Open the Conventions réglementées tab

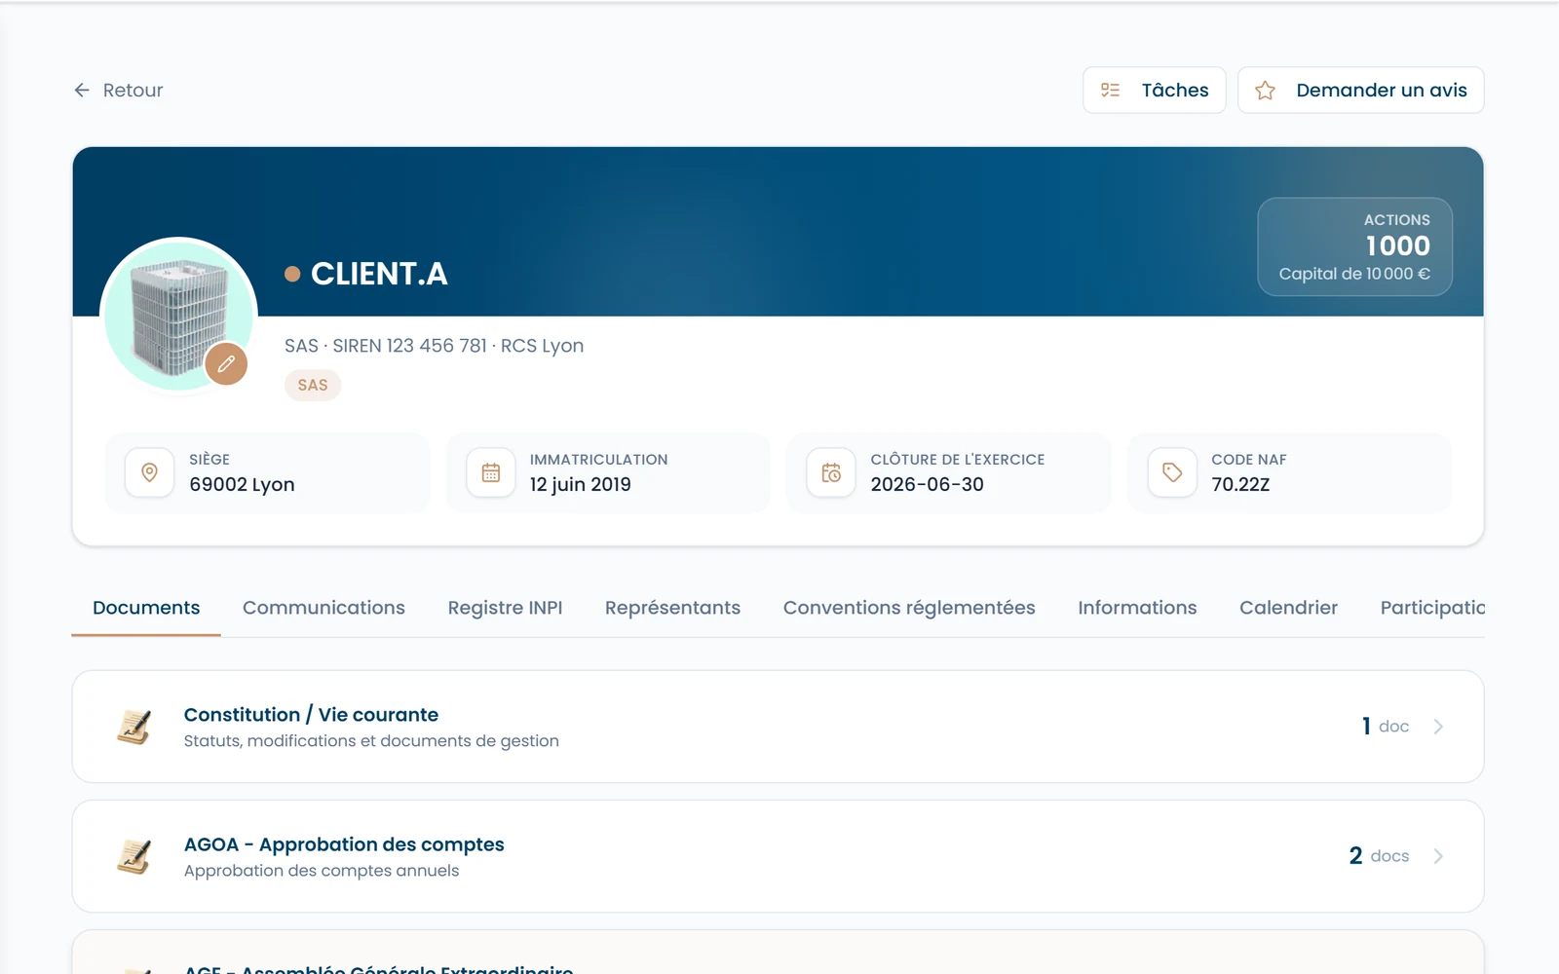tap(909, 608)
